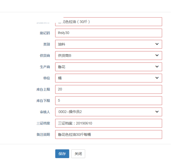Click the chevron arrow in 审核人 field

[x=157, y=112]
